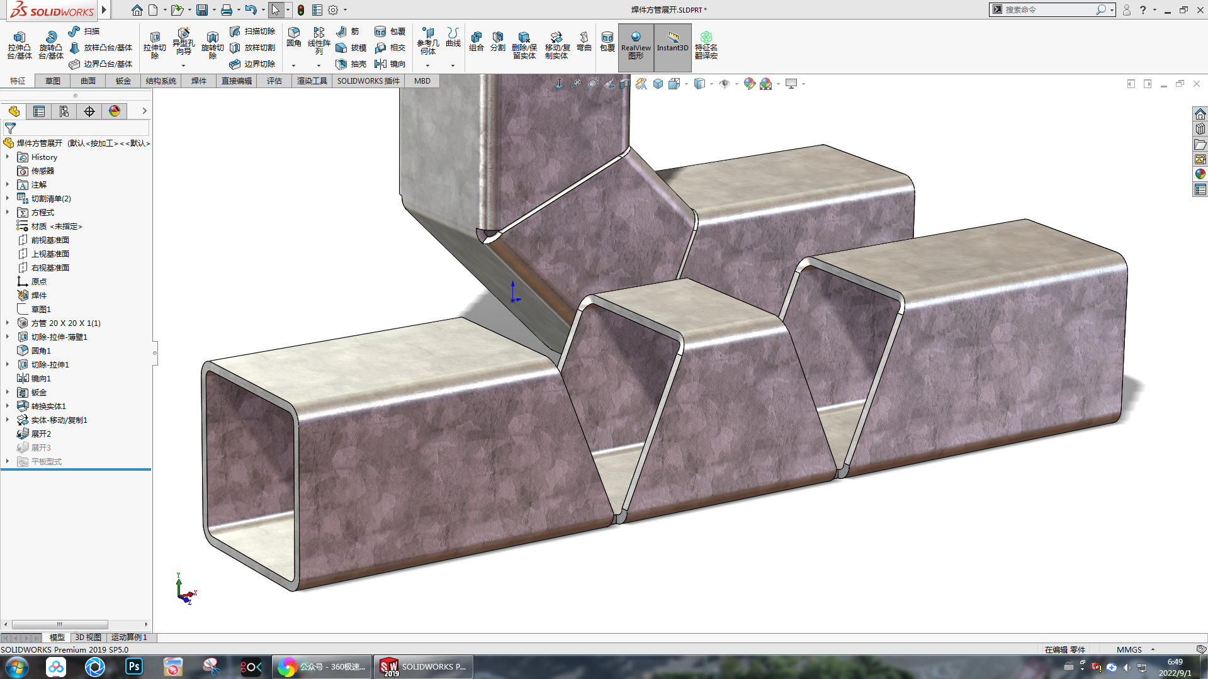
Task: Click the Extruded Boss/Base (拉伸凸台/基体) tool
Action: tap(20, 45)
